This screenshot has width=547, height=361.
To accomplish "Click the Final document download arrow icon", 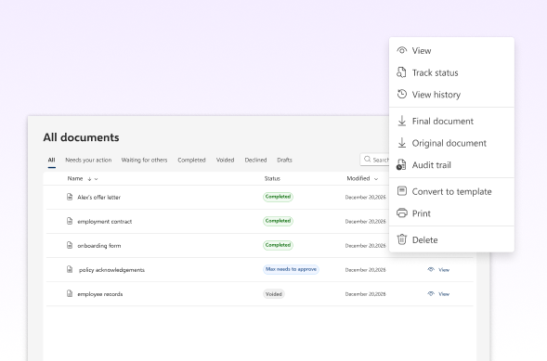I will [x=402, y=121].
